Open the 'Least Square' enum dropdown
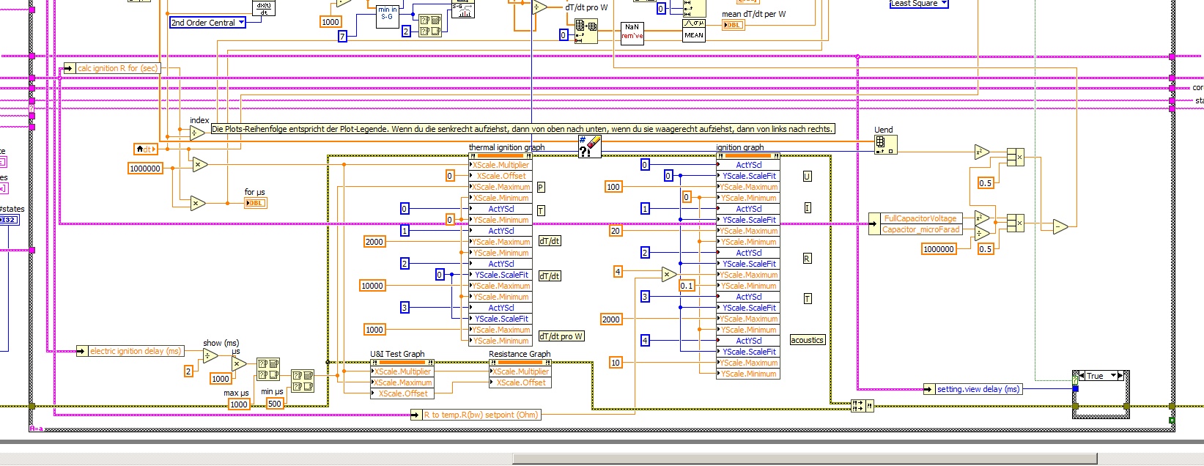The image size is (1204, 466). coord(918,3)
